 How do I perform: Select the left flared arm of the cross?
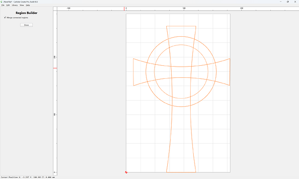[x=140, y=72]
